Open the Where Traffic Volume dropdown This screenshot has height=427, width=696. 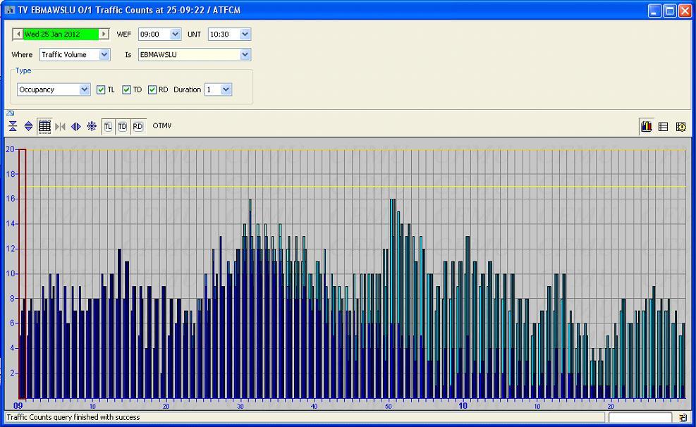click(104, 54)
